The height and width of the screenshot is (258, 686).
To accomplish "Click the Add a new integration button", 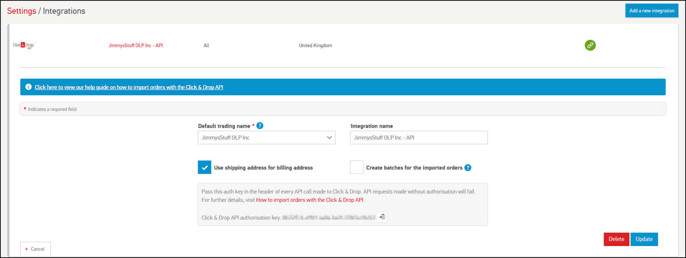I will (651, 11).
